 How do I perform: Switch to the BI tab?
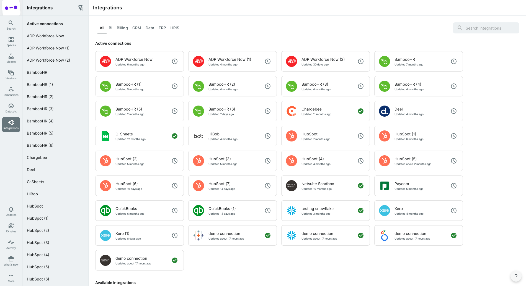click(x=110, y=28)
